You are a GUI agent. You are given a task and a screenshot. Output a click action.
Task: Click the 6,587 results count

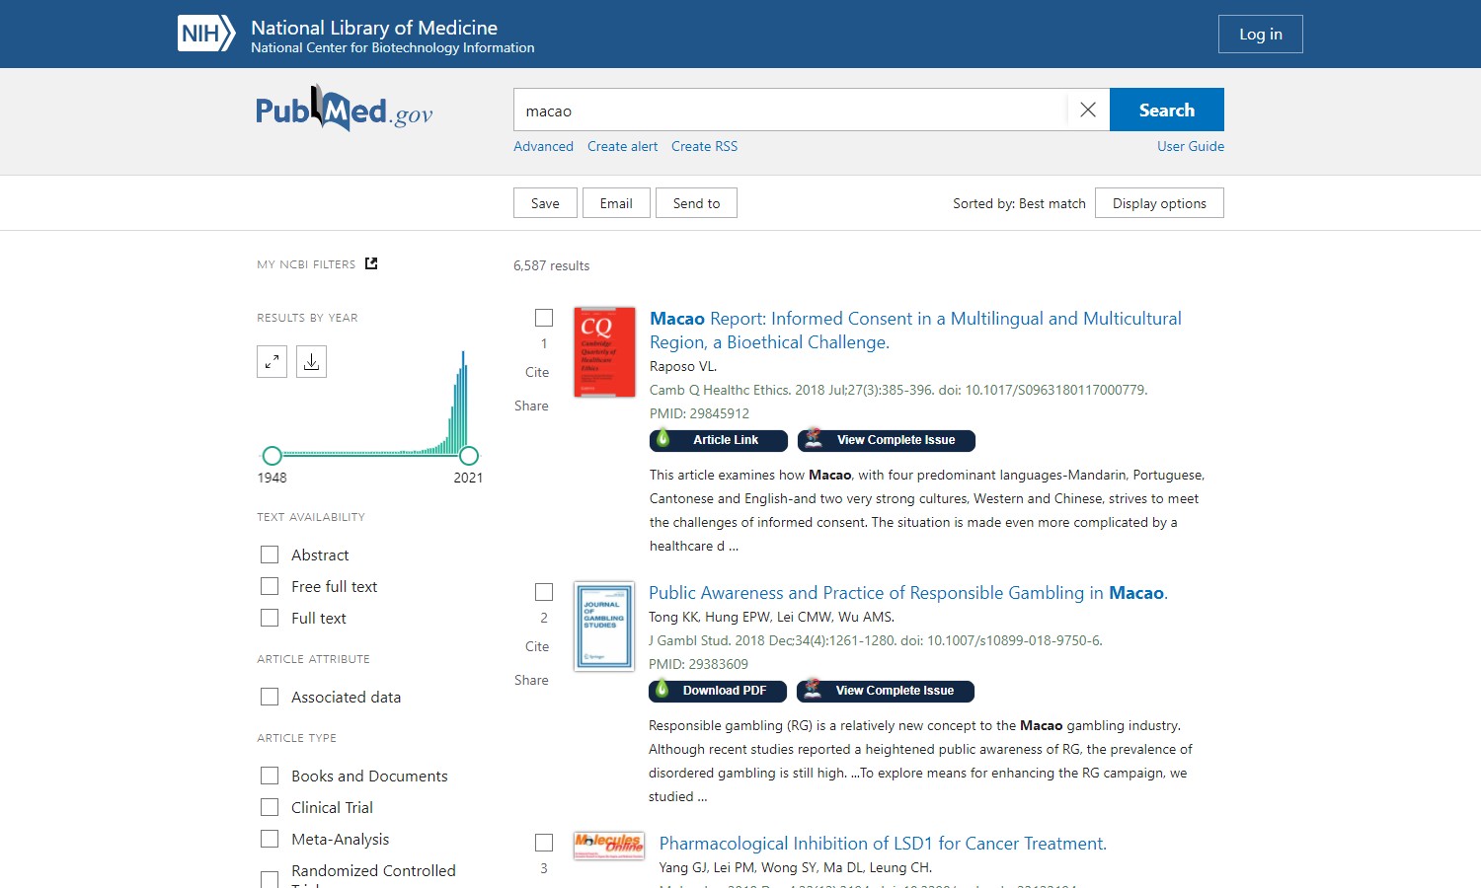[551, 265]
